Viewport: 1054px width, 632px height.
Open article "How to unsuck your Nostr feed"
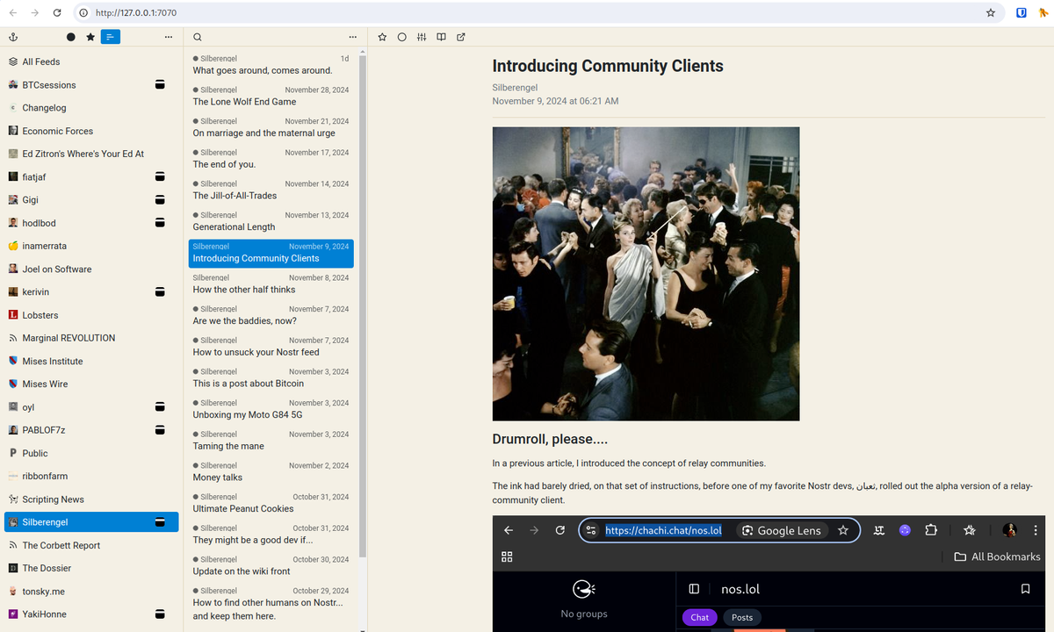click(256, 352)
